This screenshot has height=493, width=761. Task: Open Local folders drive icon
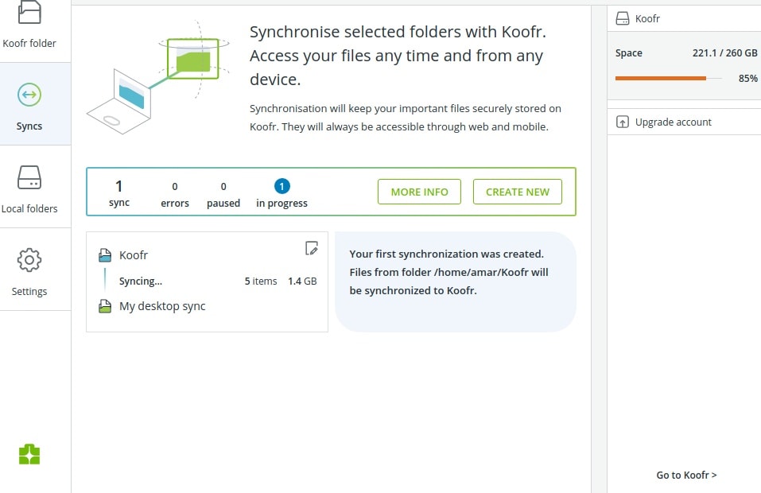click(x=29, y=177)
